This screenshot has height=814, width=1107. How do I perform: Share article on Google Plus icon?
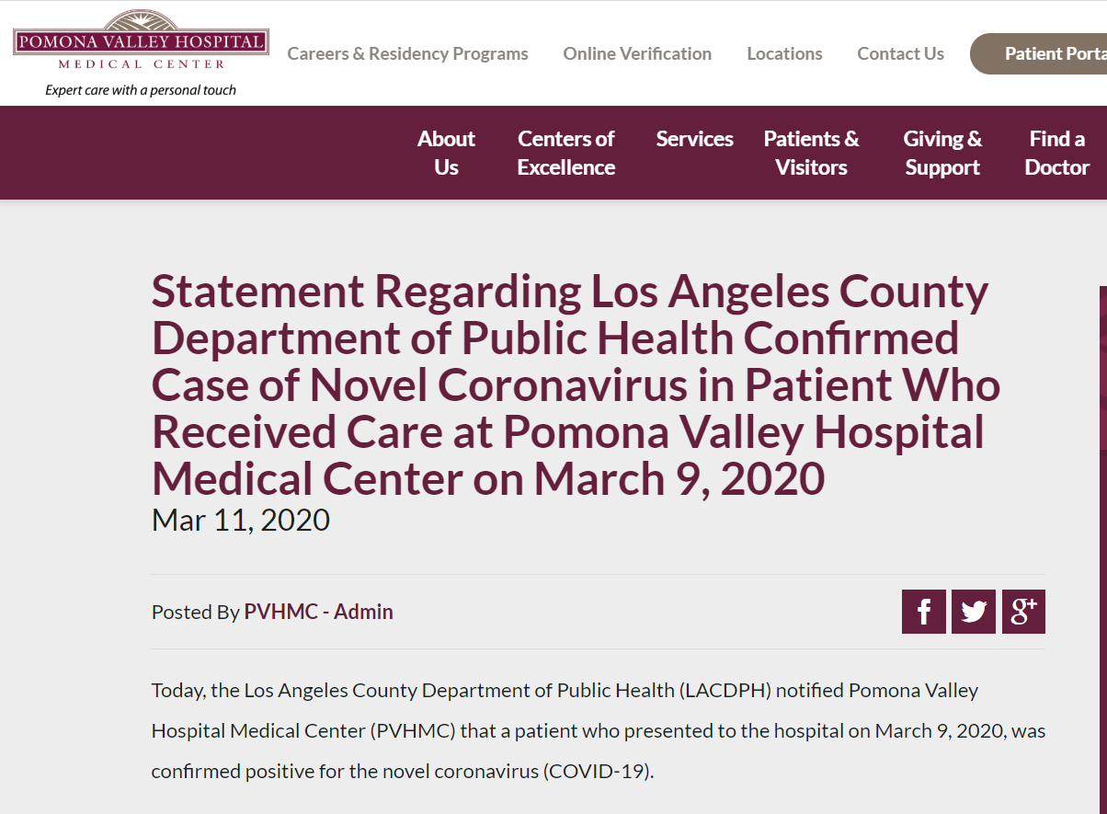(1023, 612)
